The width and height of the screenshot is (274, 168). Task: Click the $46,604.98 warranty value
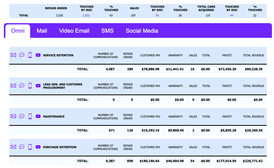click(175, 161)
